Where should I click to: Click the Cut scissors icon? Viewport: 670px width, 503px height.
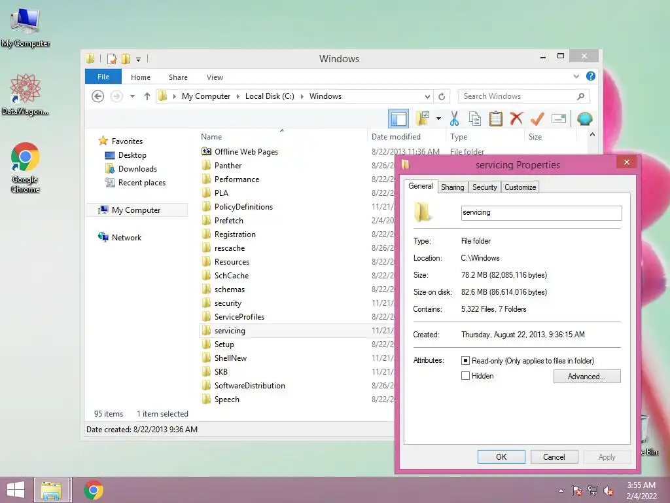tap(454, 119)
